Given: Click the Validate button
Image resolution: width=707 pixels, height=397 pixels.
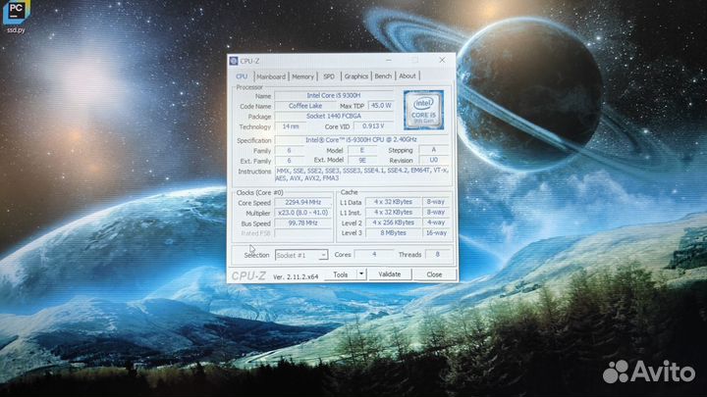Looking at the screenshot, I should 390,274.
